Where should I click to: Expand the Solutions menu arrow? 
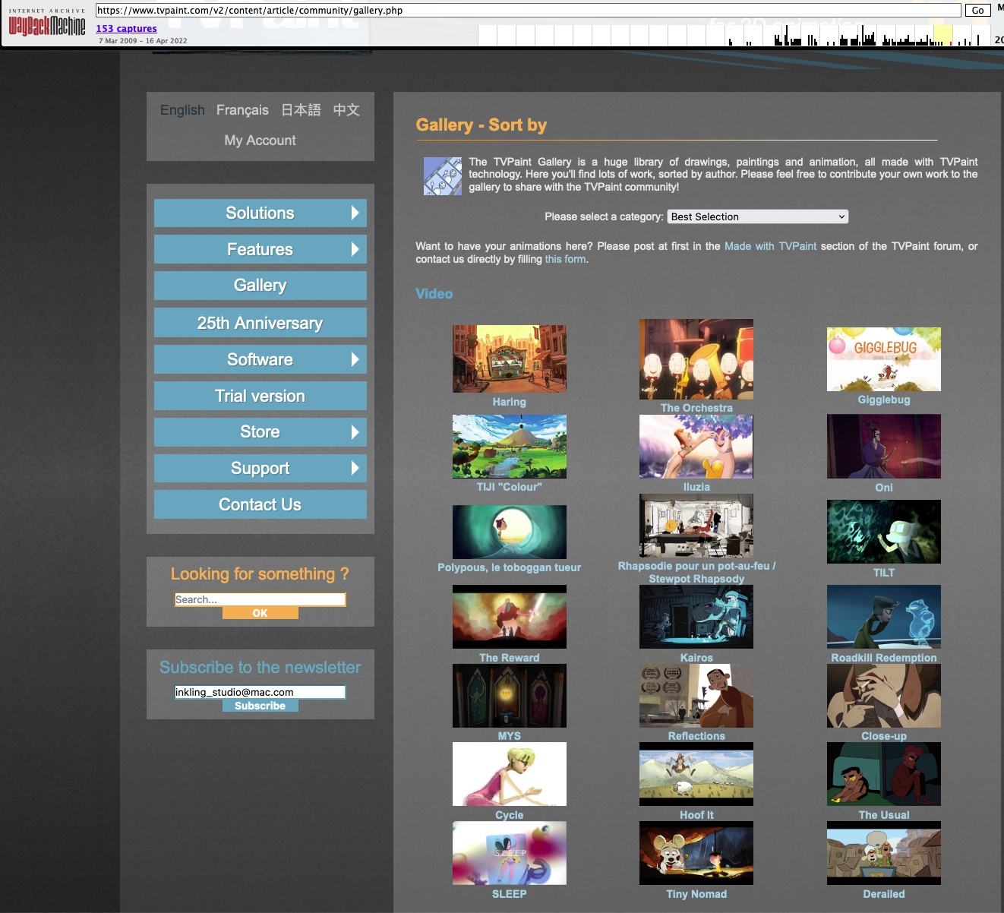tap(355, 213)
